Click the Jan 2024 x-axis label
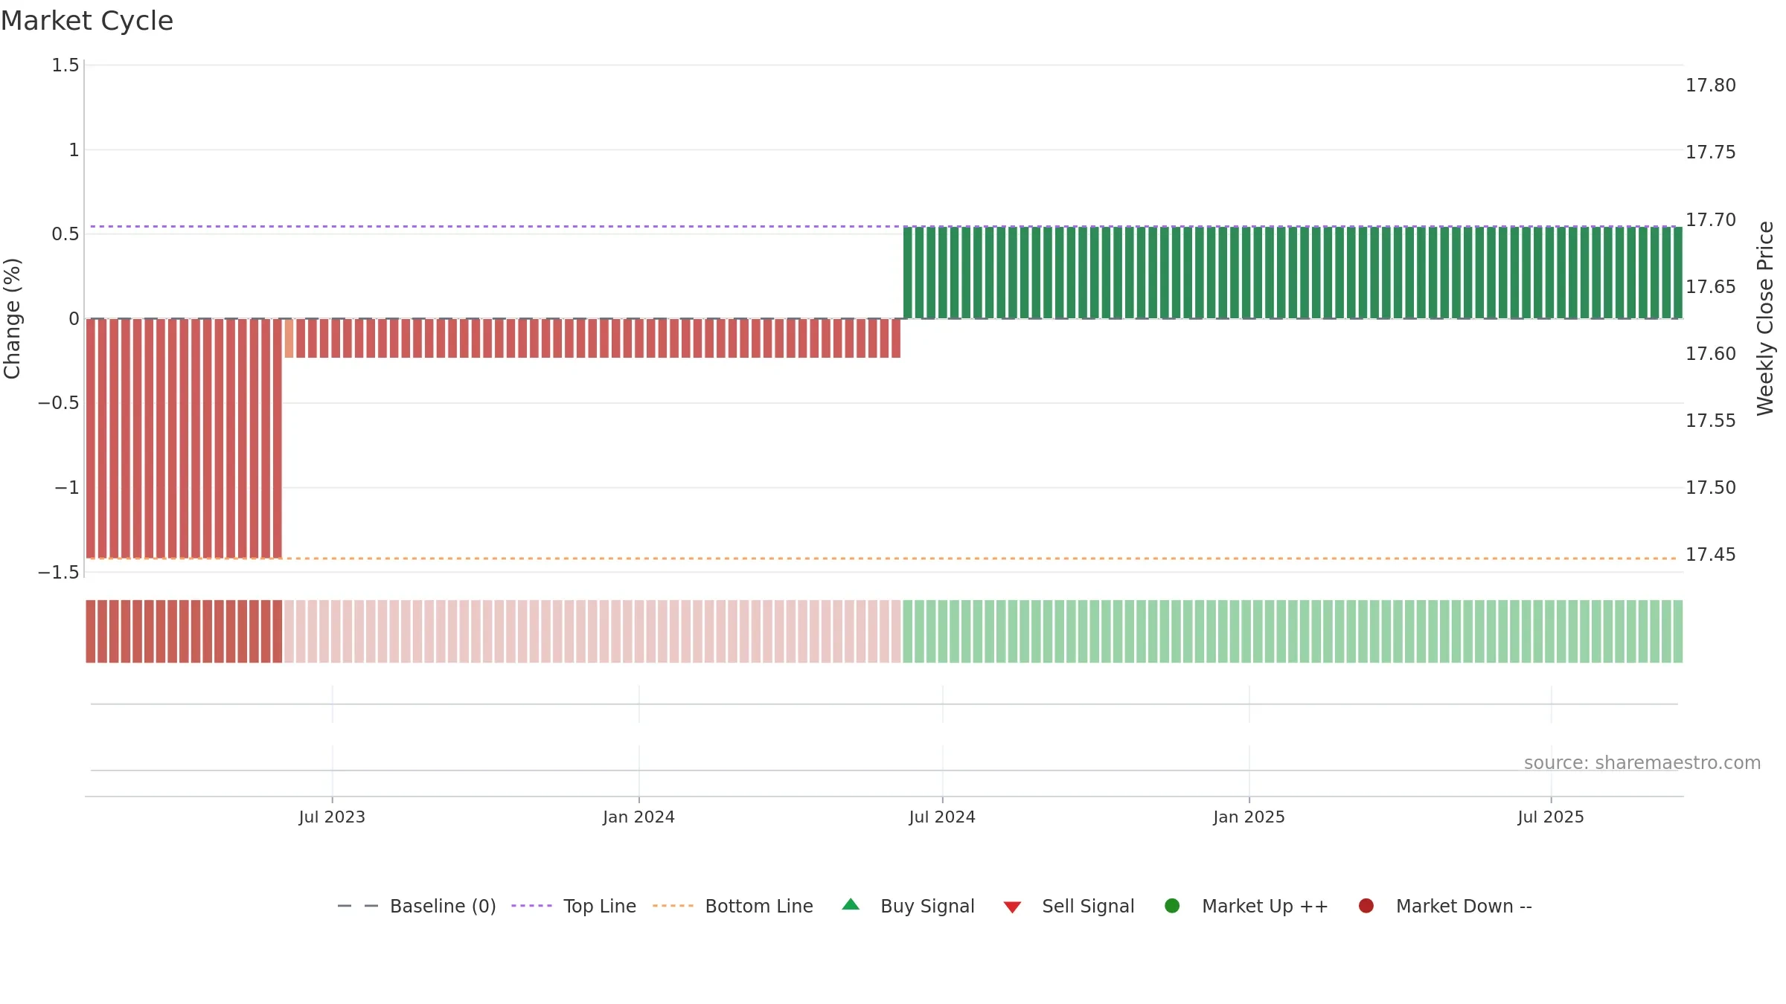1786x1004 pixels. click(x=638, y=817)
